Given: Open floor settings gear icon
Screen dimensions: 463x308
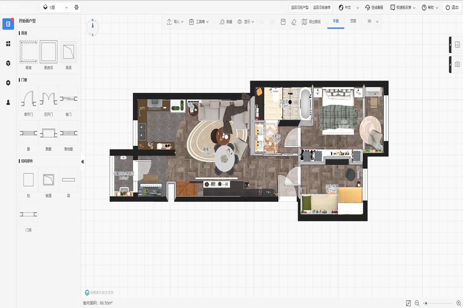Looking at the screenshot, I should tap(76, 7).
